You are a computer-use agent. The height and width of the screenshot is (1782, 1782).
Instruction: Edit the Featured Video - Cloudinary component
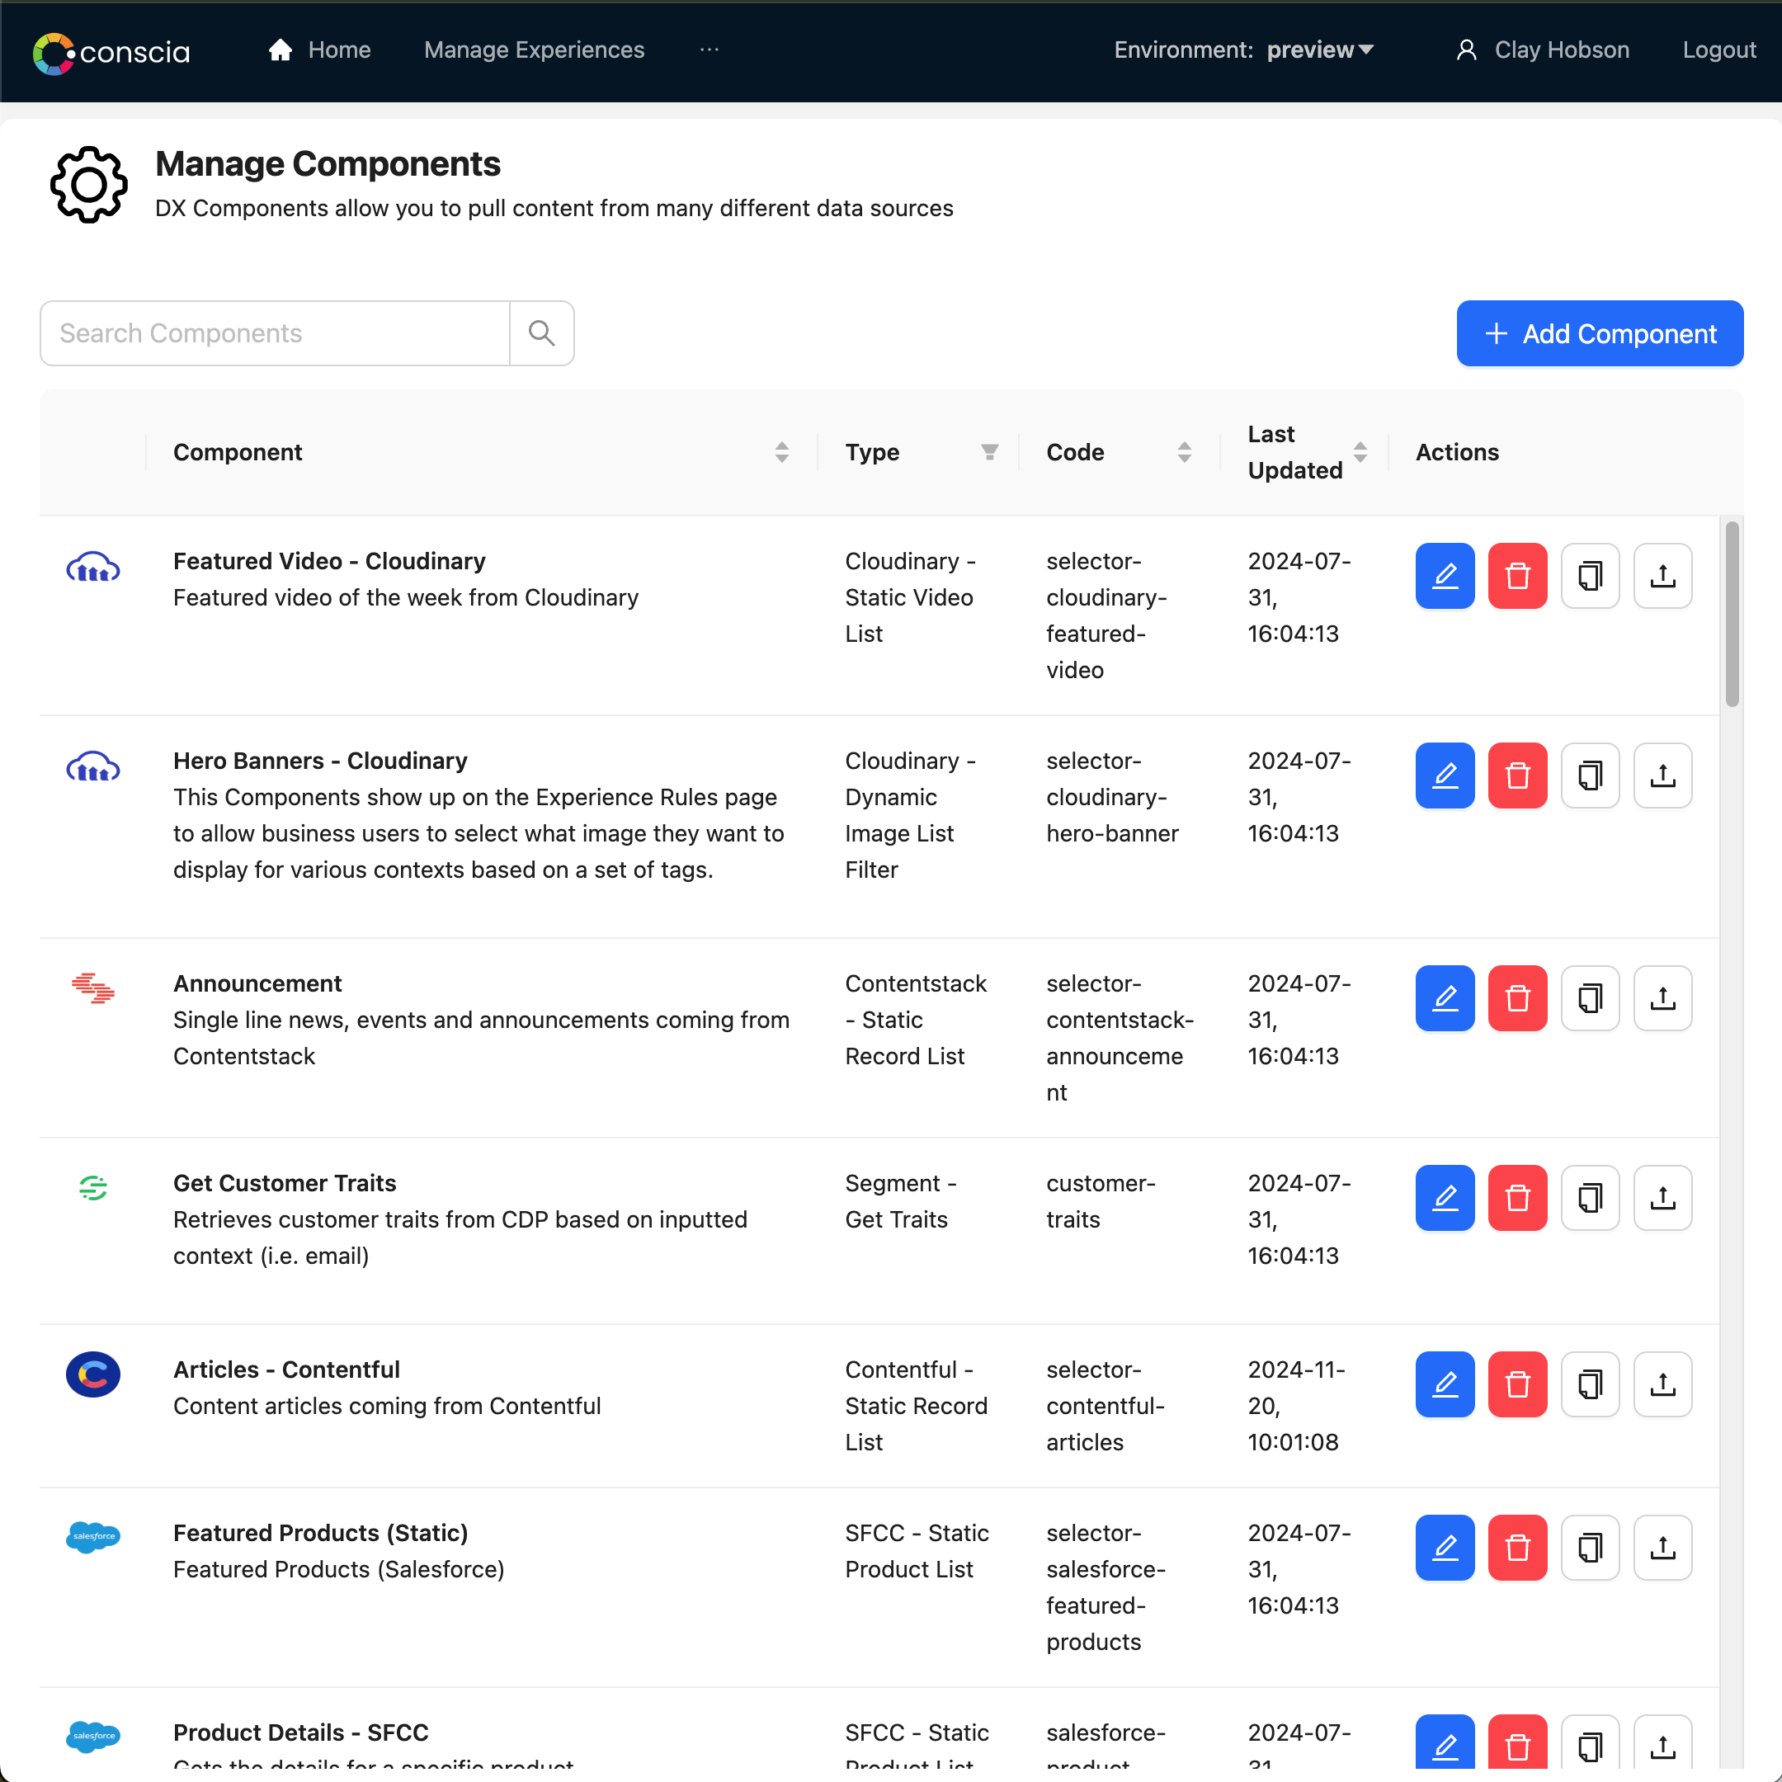[1445, 576]
